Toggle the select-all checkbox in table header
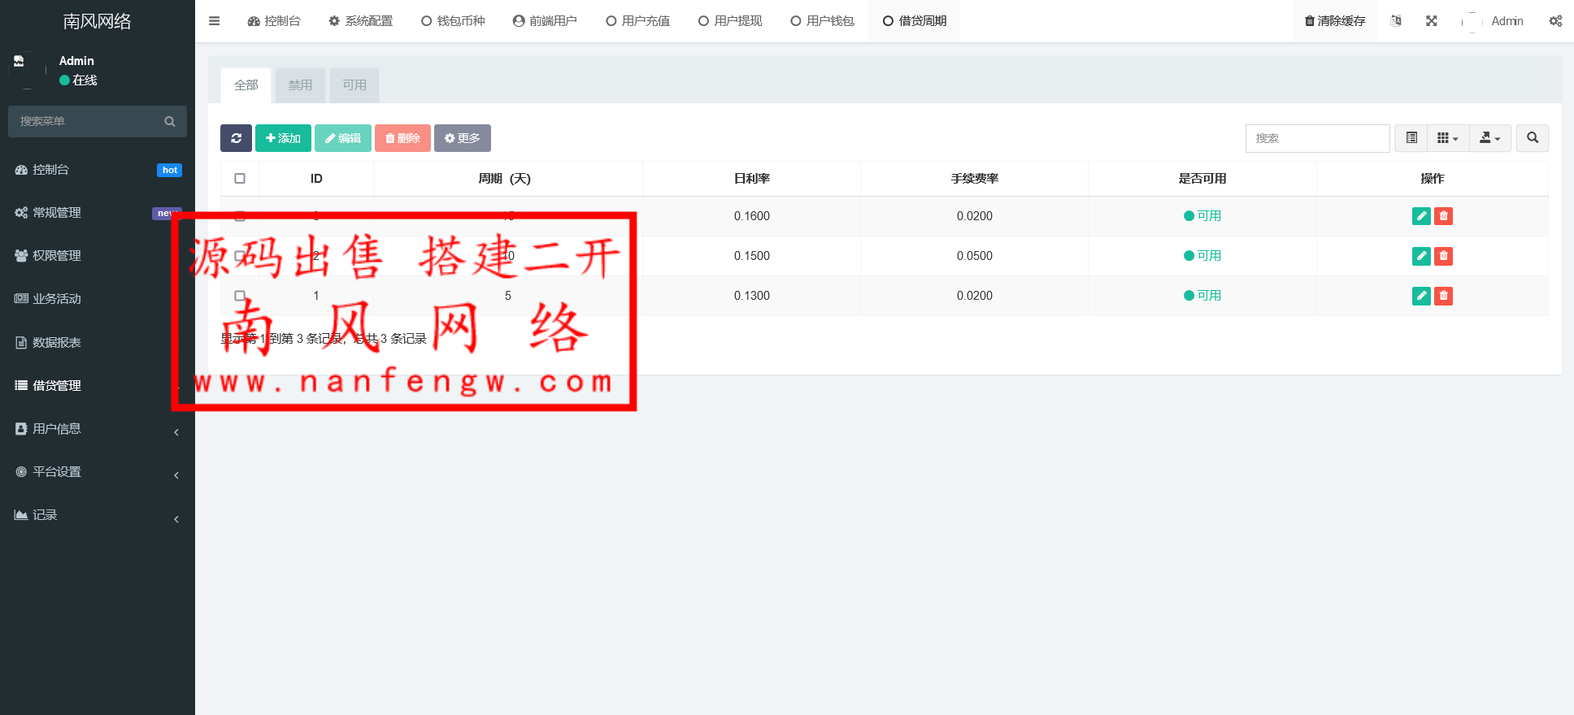Image resolution: width=1574 pixels, height=715 pixels. [240, 179]
